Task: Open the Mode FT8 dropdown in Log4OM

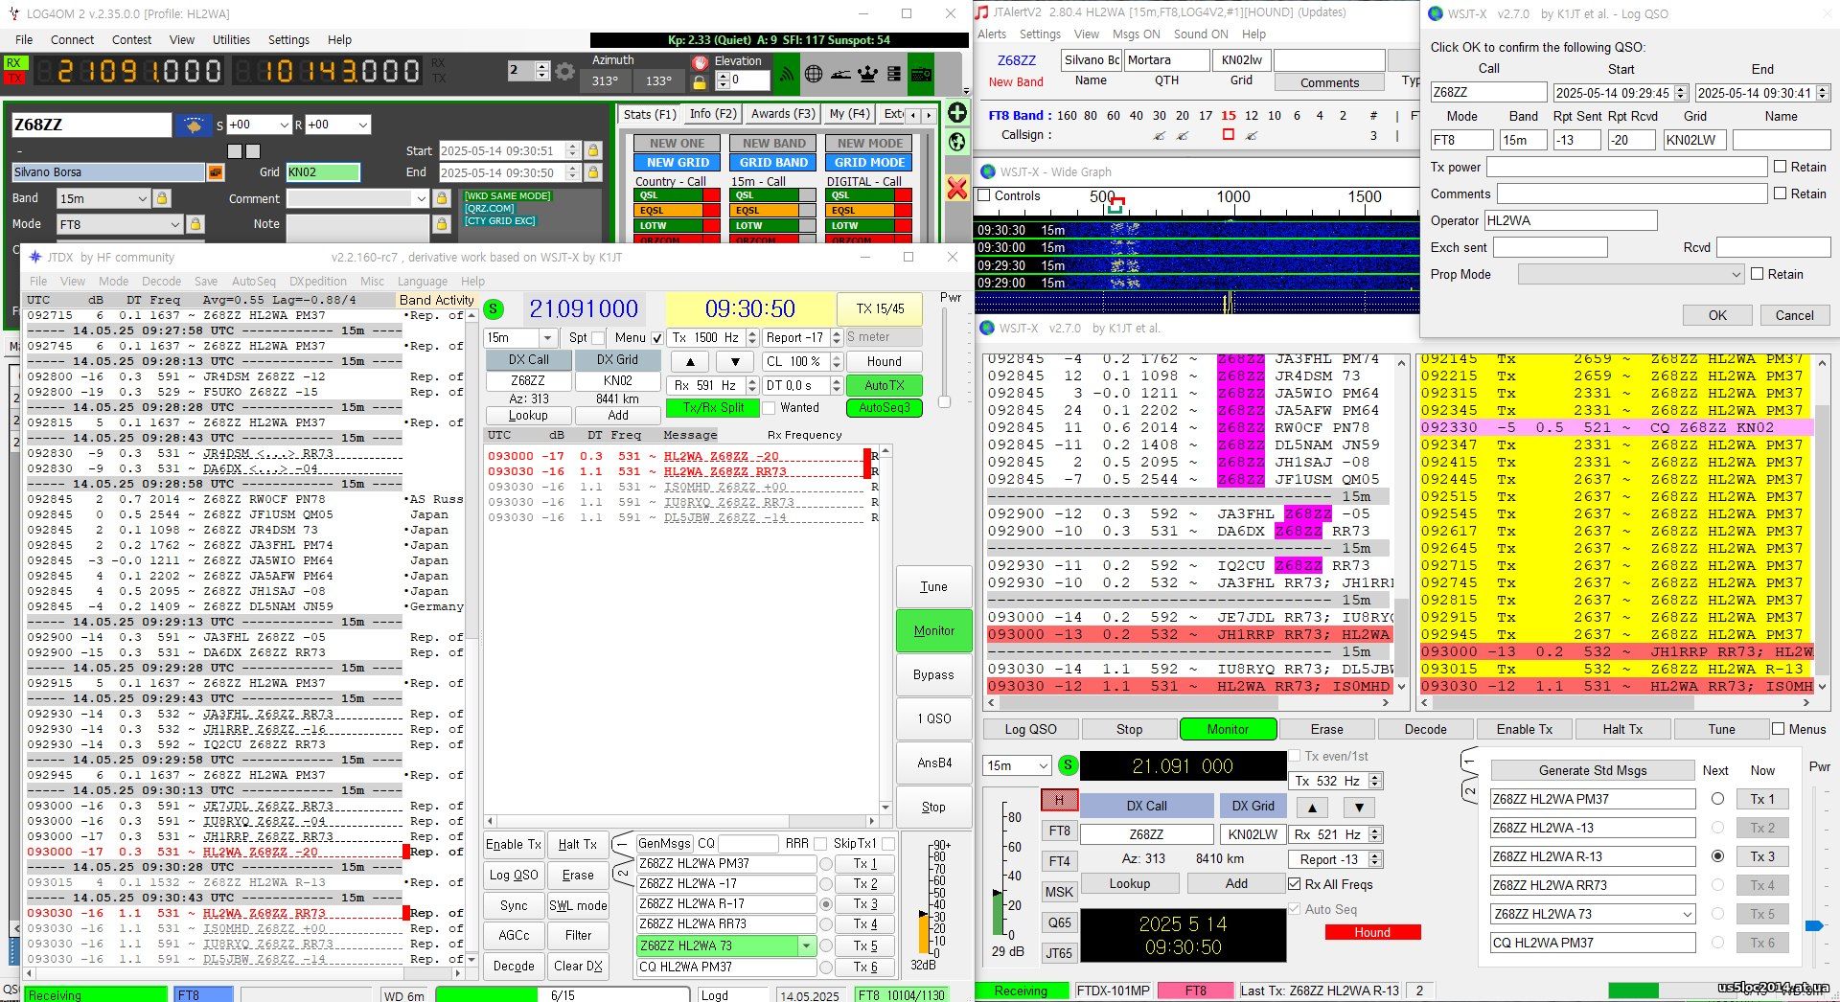Action: coord(174,224)
